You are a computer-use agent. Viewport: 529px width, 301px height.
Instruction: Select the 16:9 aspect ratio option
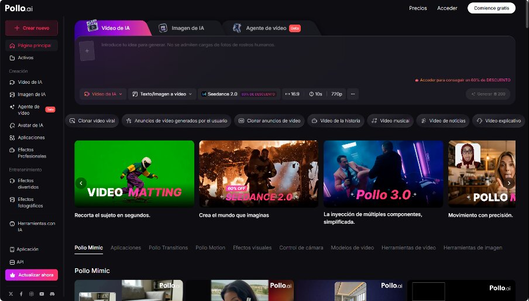point(292,94)
